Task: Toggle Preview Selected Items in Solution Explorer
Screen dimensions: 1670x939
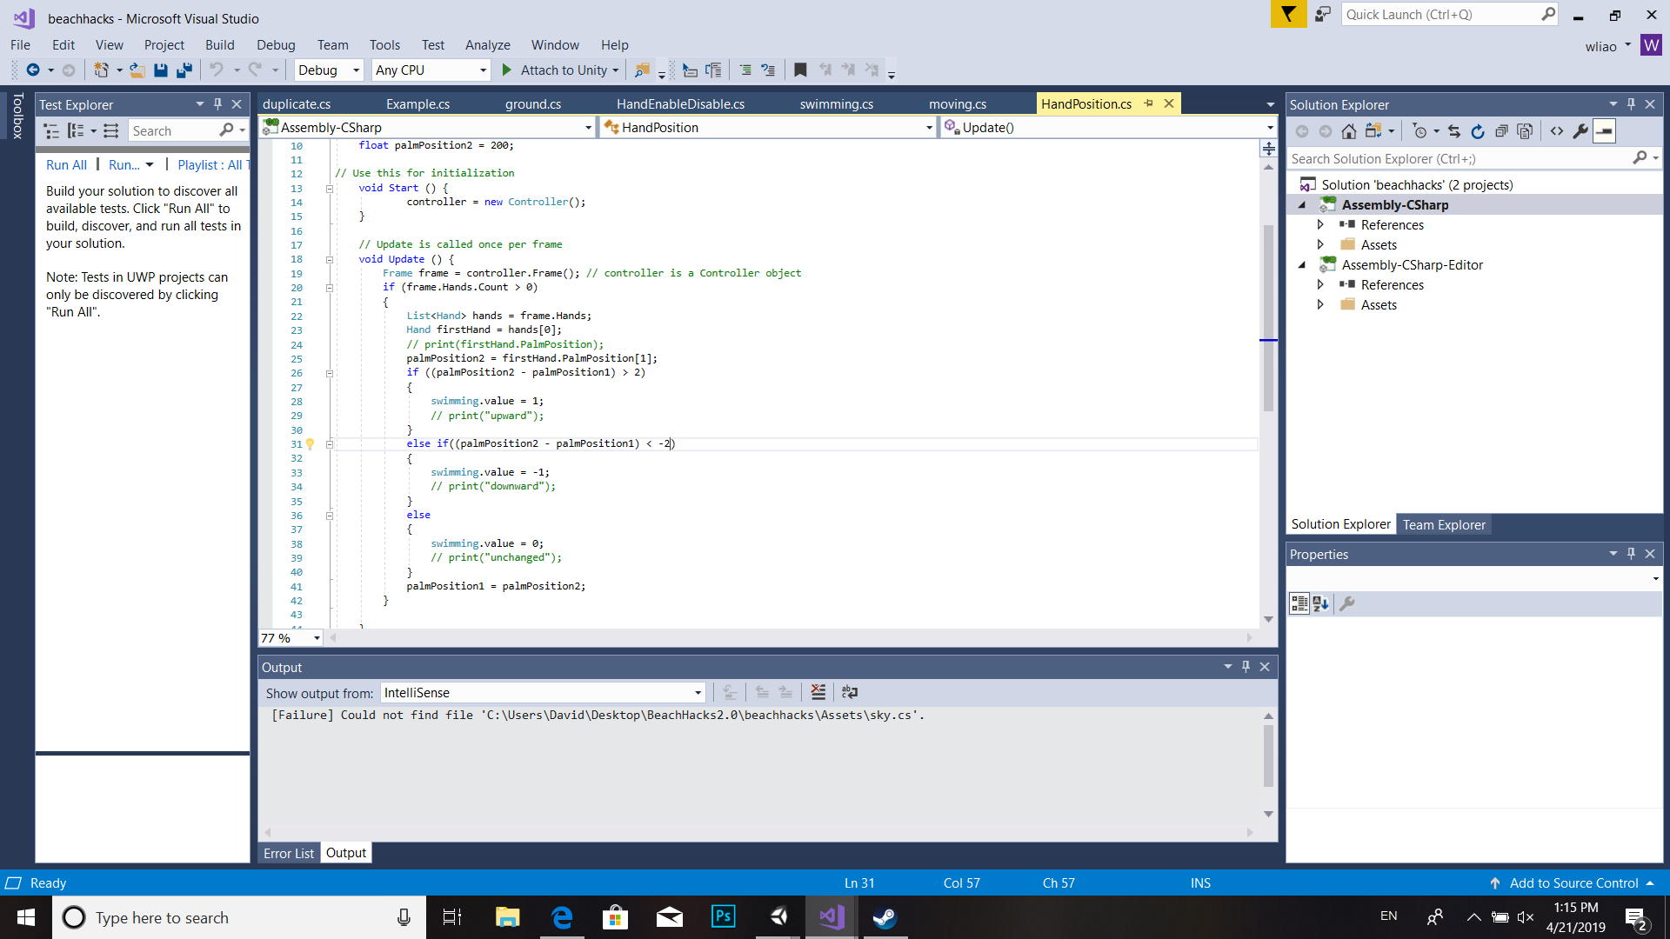Action: (1605, 131)
